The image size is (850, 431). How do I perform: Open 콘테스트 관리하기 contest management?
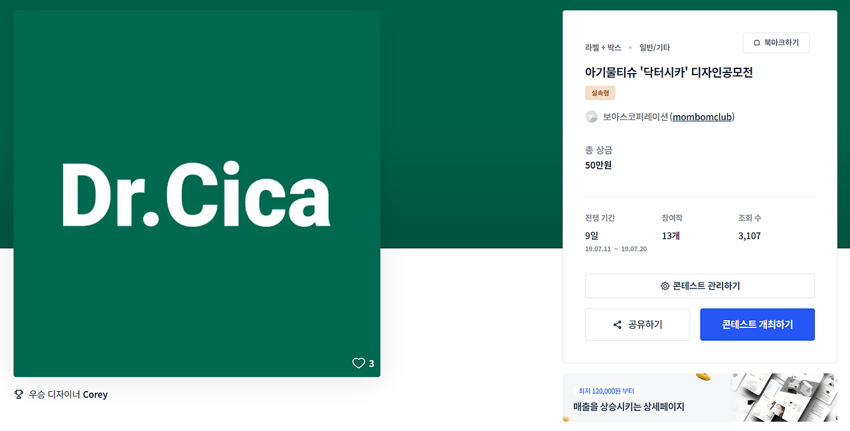point(700,286)
